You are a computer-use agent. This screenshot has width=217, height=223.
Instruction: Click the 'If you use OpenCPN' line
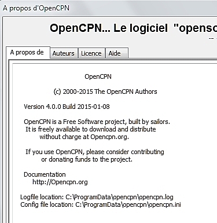point(95,152)
